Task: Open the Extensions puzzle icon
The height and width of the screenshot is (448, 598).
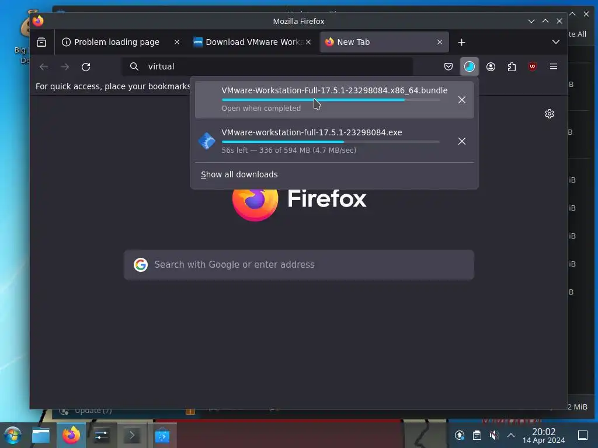Action: (512, 66)
